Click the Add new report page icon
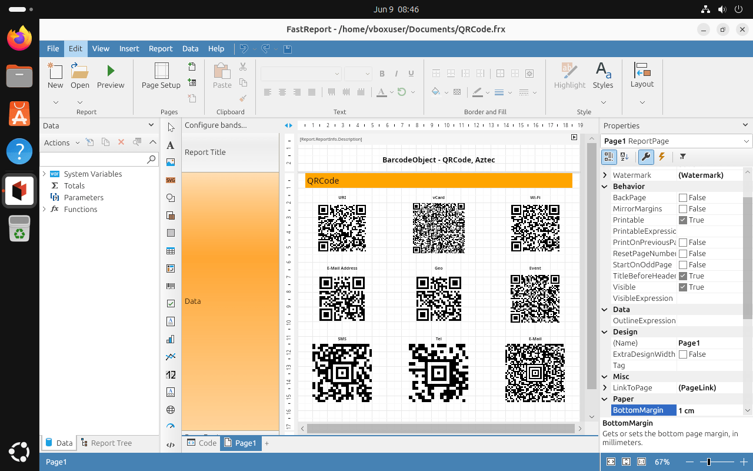This screenshot has height=471, width=753. [192, 67]
